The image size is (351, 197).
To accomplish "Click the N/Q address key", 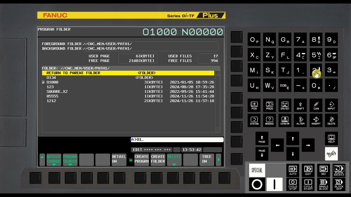I will (270, 40).
